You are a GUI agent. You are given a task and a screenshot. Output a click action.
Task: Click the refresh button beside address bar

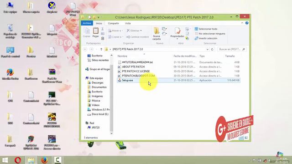[212, 49]
